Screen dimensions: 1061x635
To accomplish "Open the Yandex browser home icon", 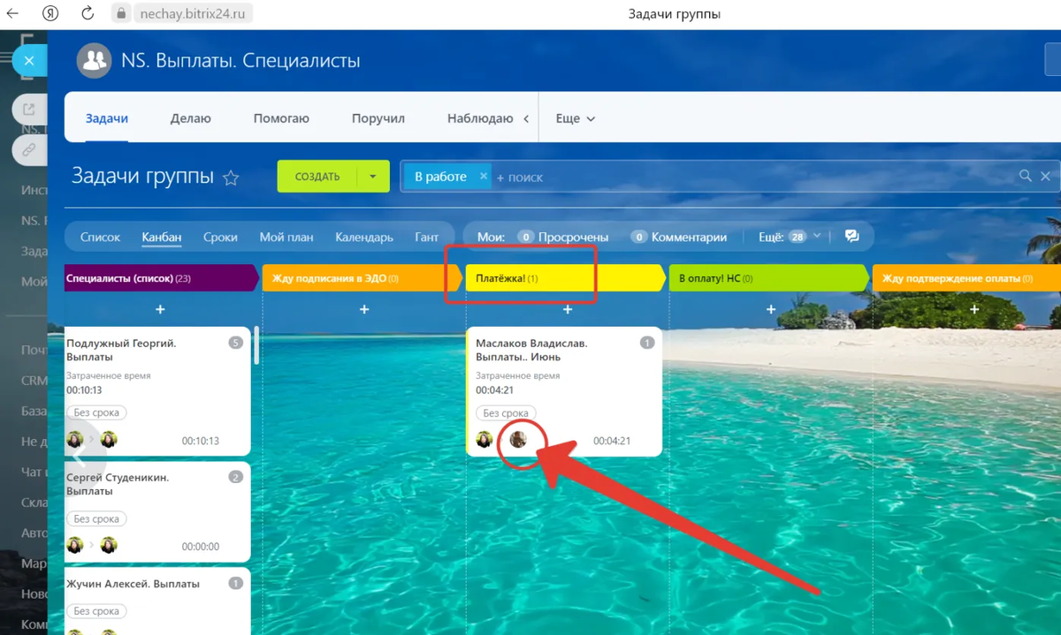I will (x=51, y=13).
